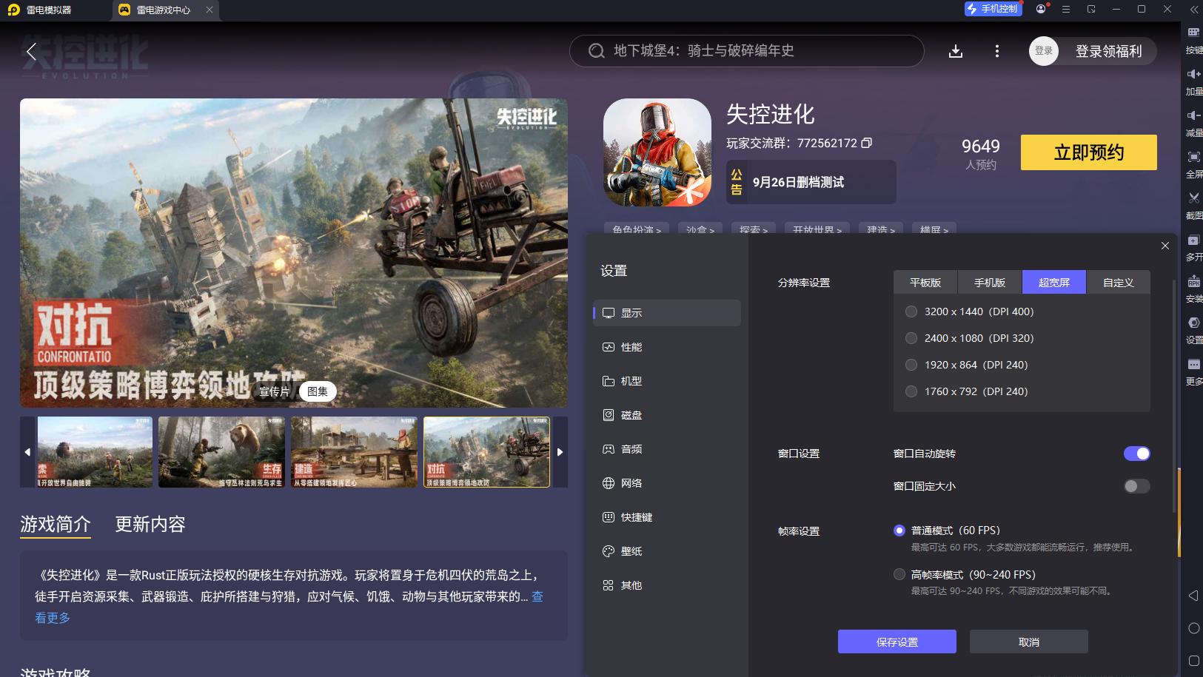Close the 雷电游戏中心 tab
1203x677 pixels.
point(210,10)
